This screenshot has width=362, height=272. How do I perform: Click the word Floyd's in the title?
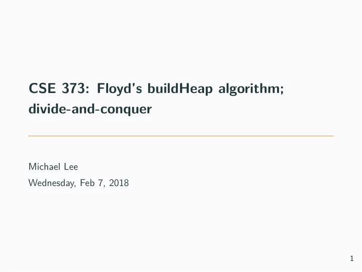119,88
